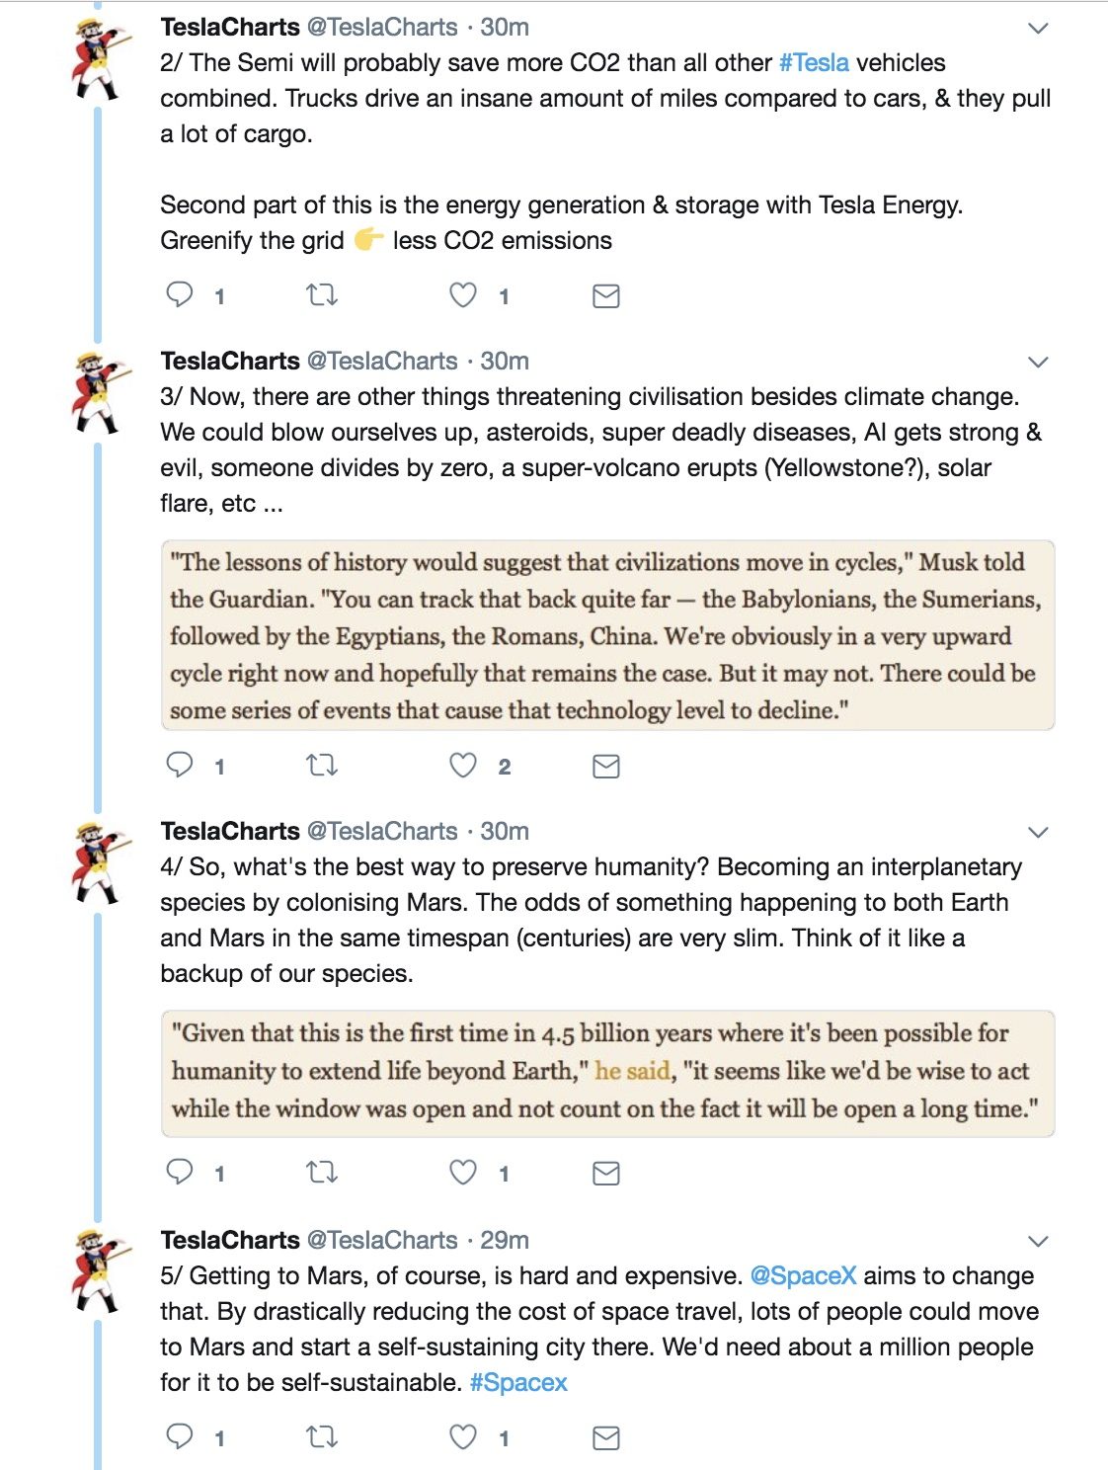
Task: Reply to the 3/ tweet
Action: click(x=180, y=765)
